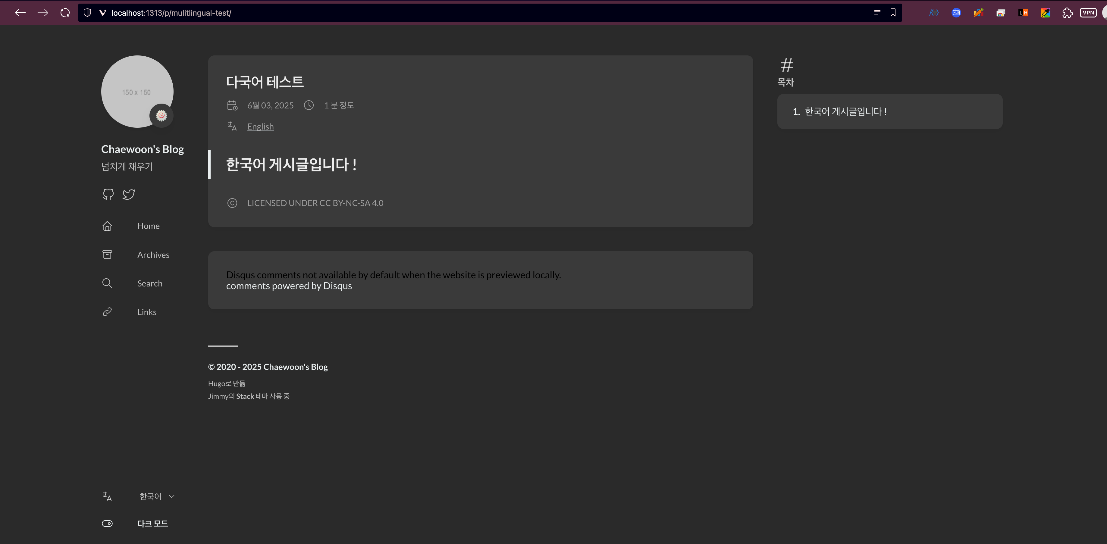The height and width of the screenshot is (544, 1107).
Task: Open the GitHub profile icon
Action: point(108,194)
